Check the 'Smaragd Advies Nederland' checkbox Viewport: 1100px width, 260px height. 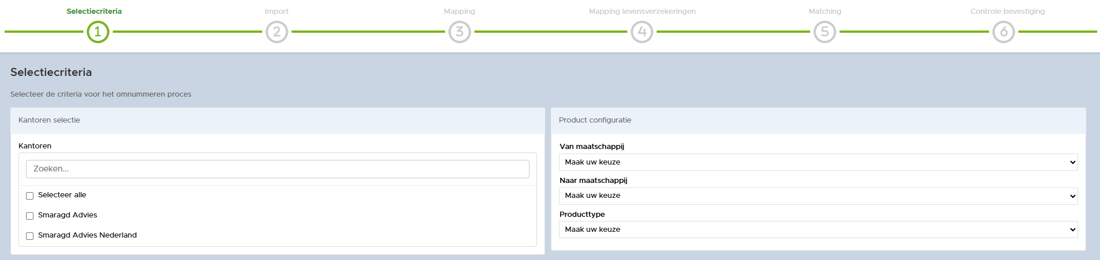[30, 236]
